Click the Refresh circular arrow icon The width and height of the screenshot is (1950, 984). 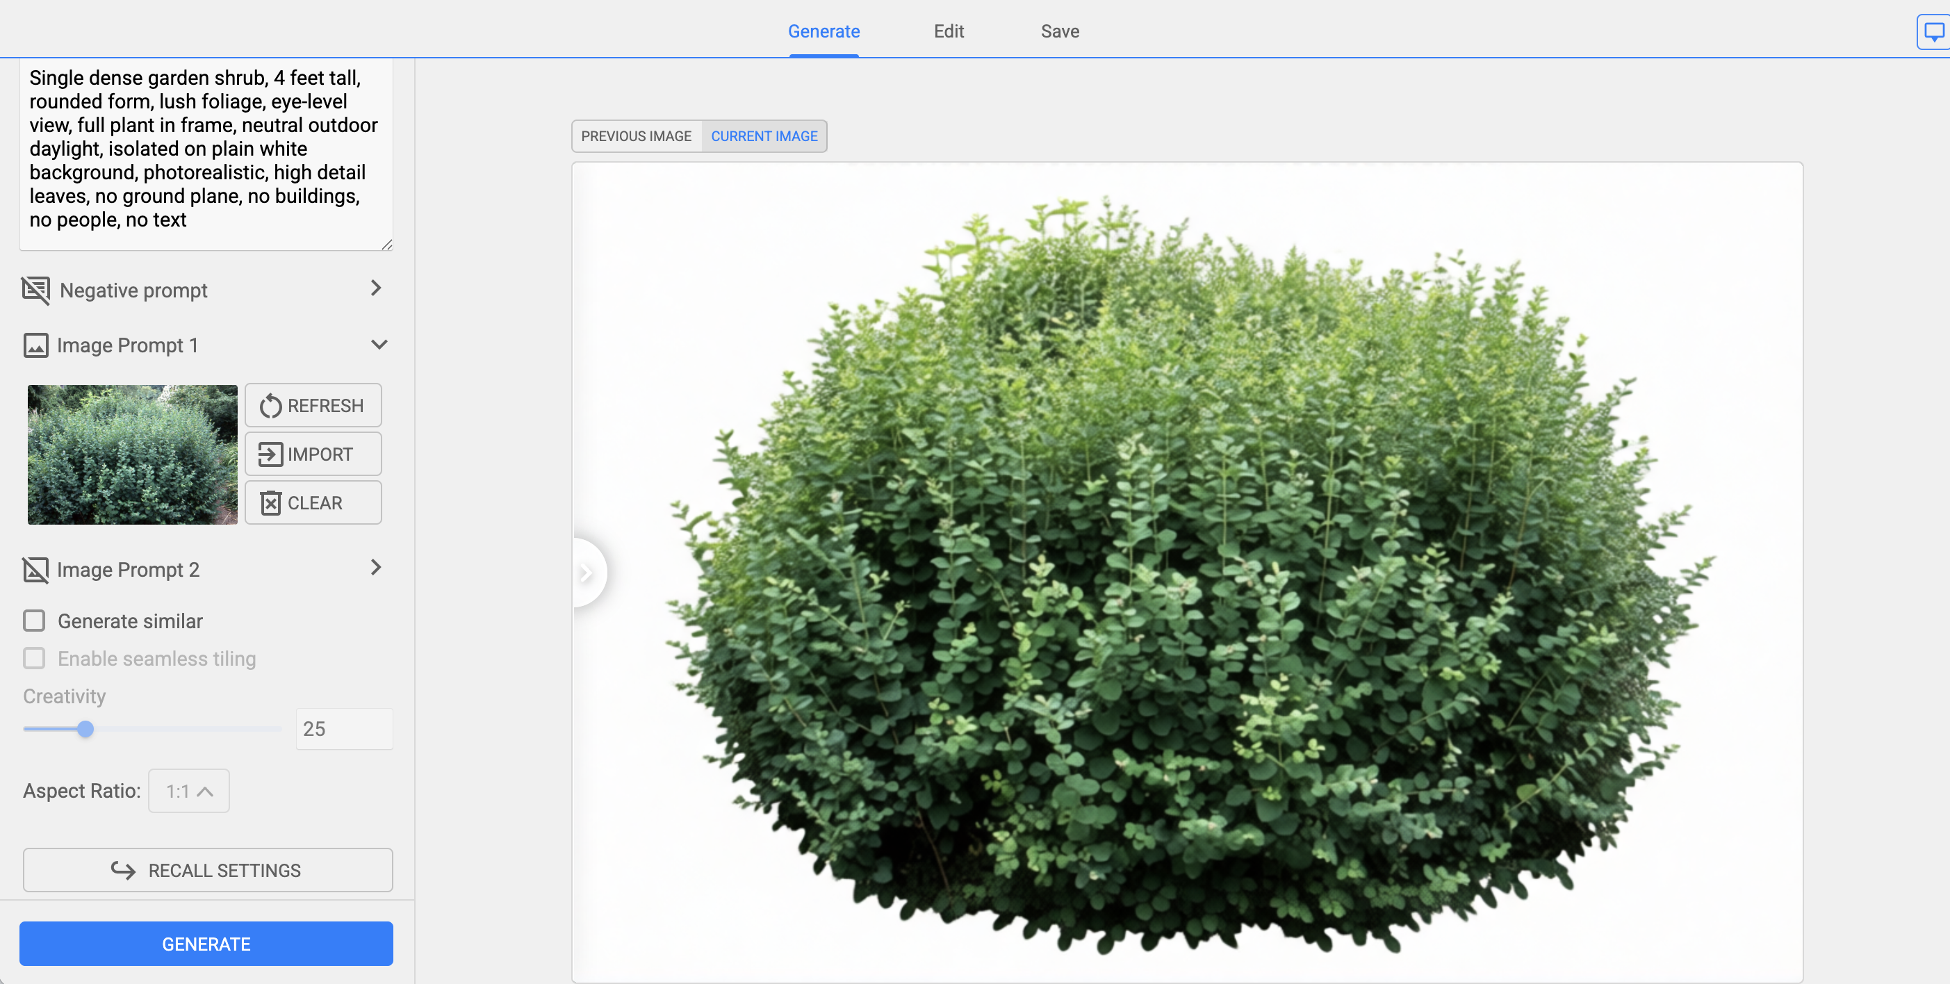[270, 407]
